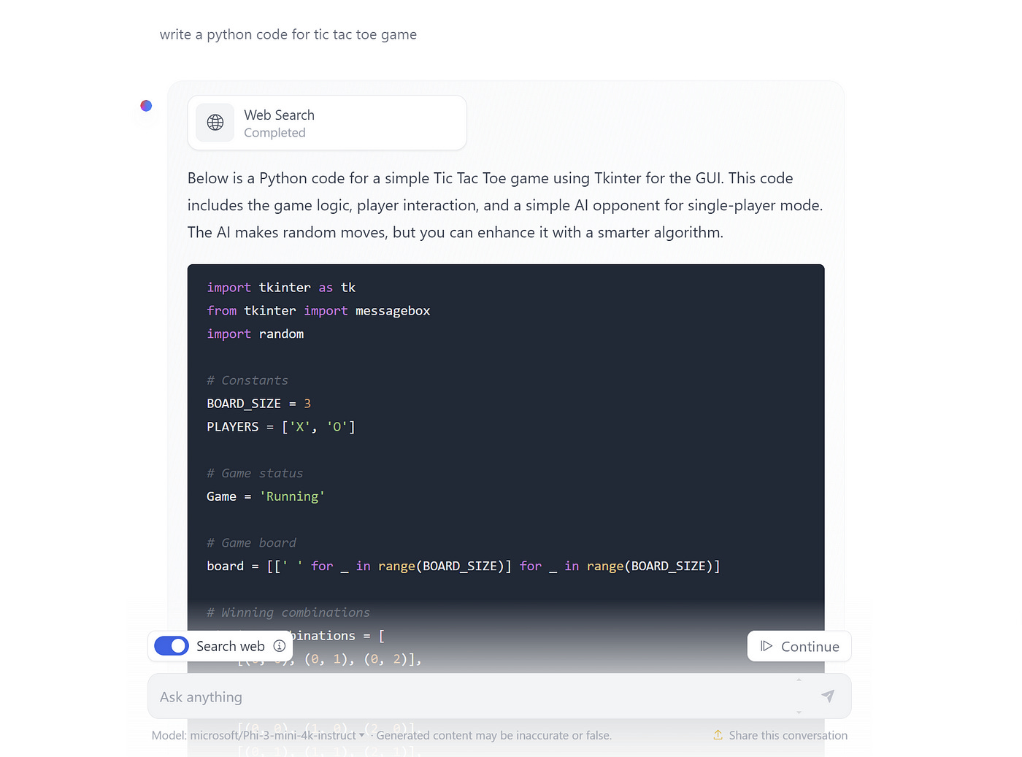Click the play icon inside the Continue button
The height and width of the screenshot is (757, 1022).
pyautogui.click(x=767, y=646)
